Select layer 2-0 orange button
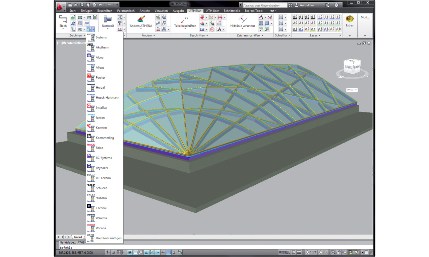Image resolution: width=429 pixels, height=257 pixels. [x=295, y=23]
